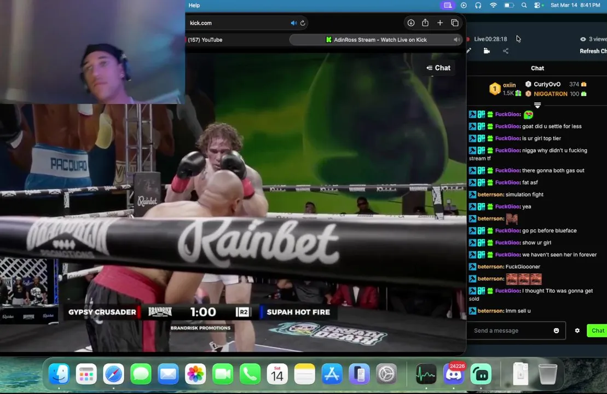Click FuckGioo name in "fat asf" message

pyautogui.click(x=507, y=182)
